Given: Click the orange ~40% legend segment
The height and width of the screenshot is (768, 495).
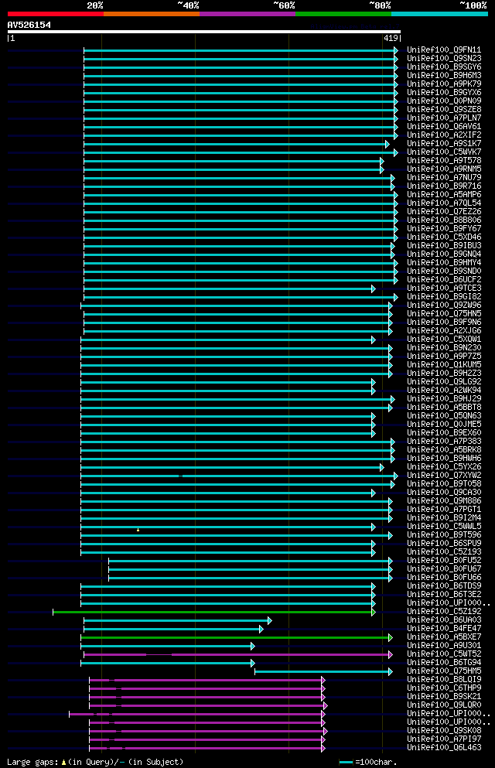Looking at the screenshot, I should click(x=152, y=14).
